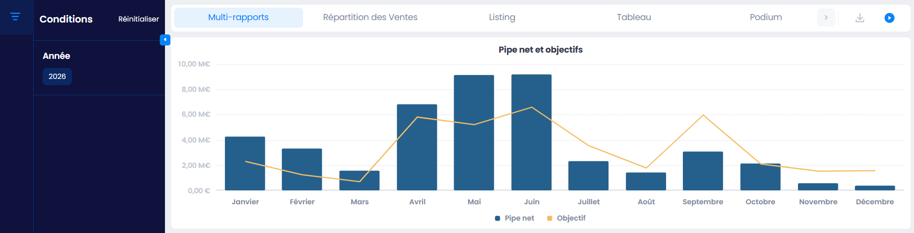914x233 pixels.
Task: Start the blue play slideshow button
Action: tap(889, 18)
